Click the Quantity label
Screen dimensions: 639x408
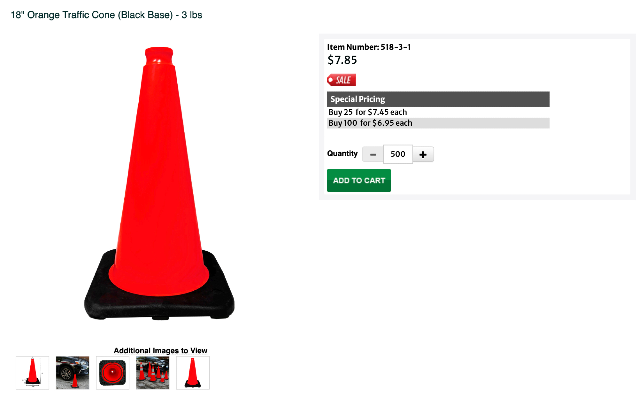click(x=342, y=154)
